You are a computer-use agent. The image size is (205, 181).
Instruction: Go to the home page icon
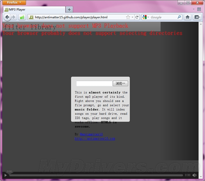pyautogui.click(x=187, y=17)
